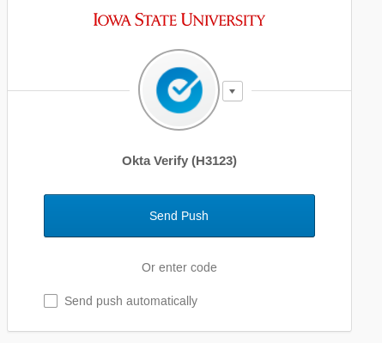The image size is (382, 343).
Task: Click the small black triangle arrow icon
Action: click(233, 91)
